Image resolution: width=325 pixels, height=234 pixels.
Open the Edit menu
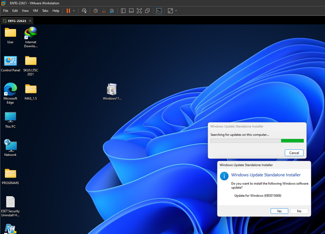point(15,11)
